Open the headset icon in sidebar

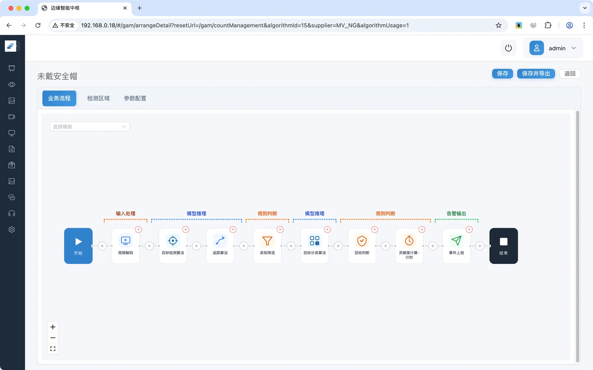click(12, 213)
